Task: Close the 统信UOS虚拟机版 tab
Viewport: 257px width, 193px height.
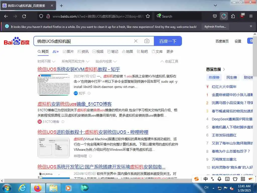Action: point(52,6)
